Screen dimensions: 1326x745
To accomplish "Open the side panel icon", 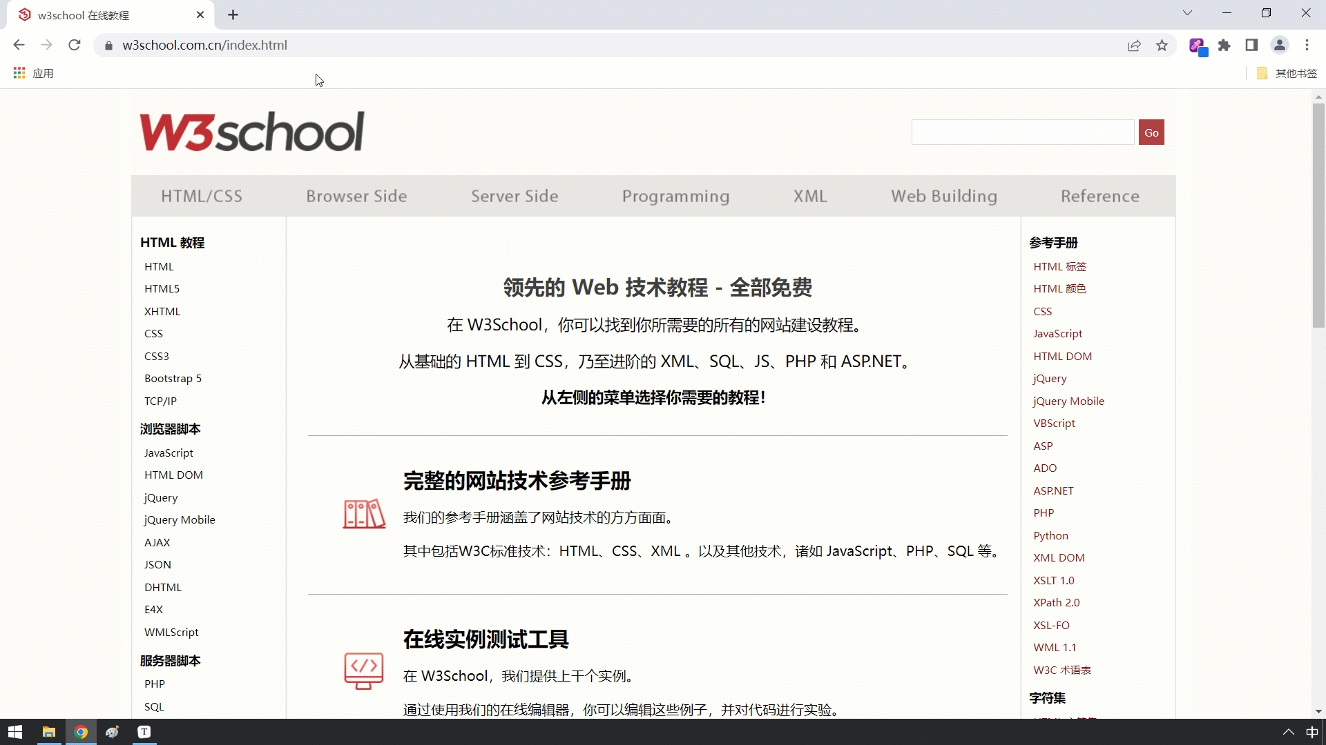I will (1251, 45).
